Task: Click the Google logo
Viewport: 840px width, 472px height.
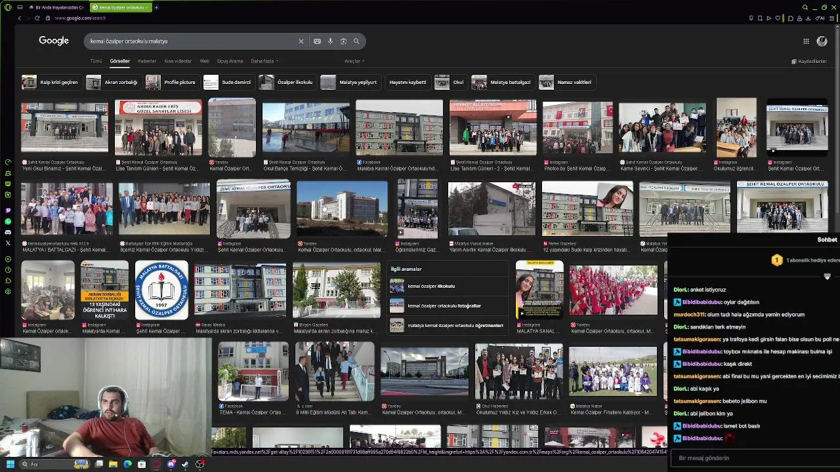Action: point(54,41)
